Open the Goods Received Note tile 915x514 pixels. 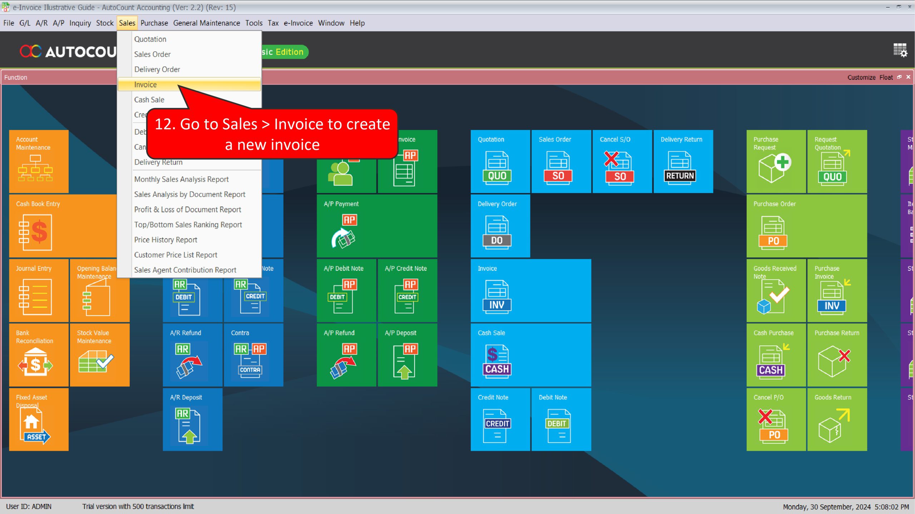(776, 291)
